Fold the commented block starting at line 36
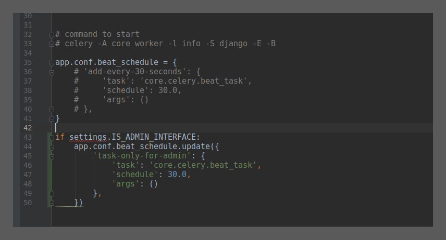Viewport: 446px width, 240px height. pyautogui.click(x=52, y=72)
